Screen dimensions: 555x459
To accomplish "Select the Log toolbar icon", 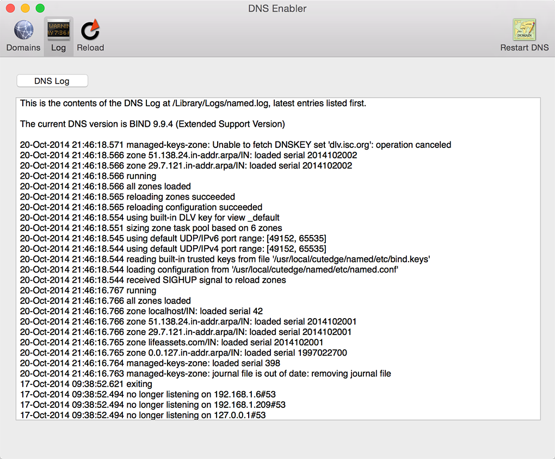I will pos(58,31).
